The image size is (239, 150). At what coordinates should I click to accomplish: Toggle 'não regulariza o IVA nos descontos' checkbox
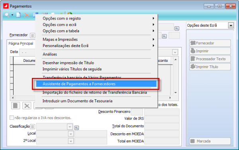click(12, 118)
